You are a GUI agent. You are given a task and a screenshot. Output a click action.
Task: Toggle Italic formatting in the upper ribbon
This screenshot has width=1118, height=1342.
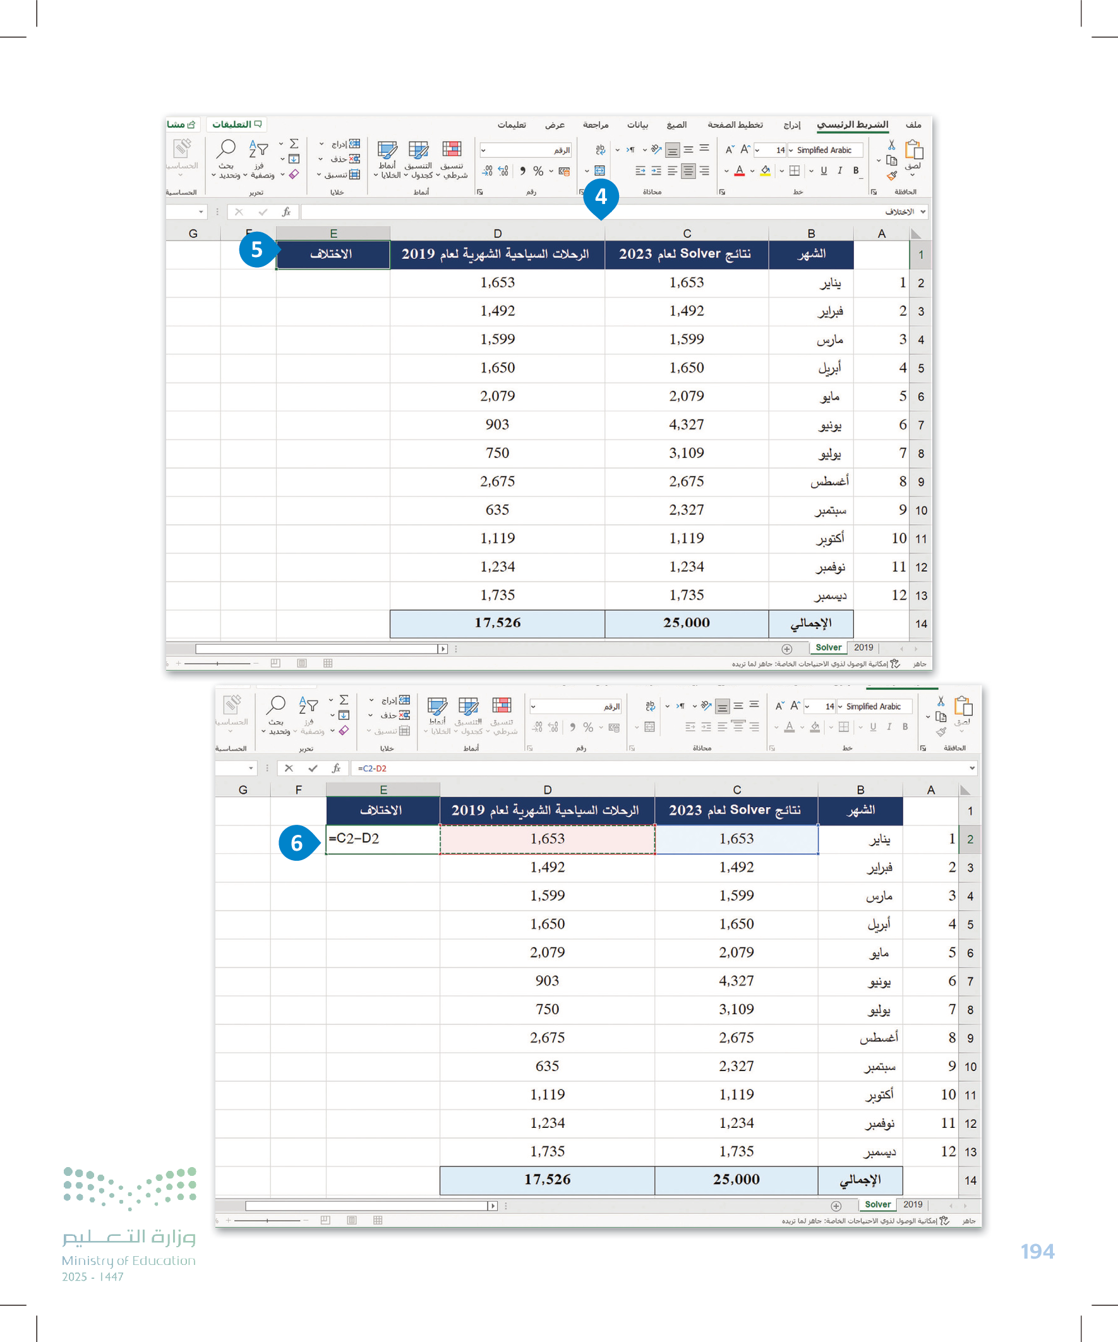pyautogui.click(x=839, y=171)
